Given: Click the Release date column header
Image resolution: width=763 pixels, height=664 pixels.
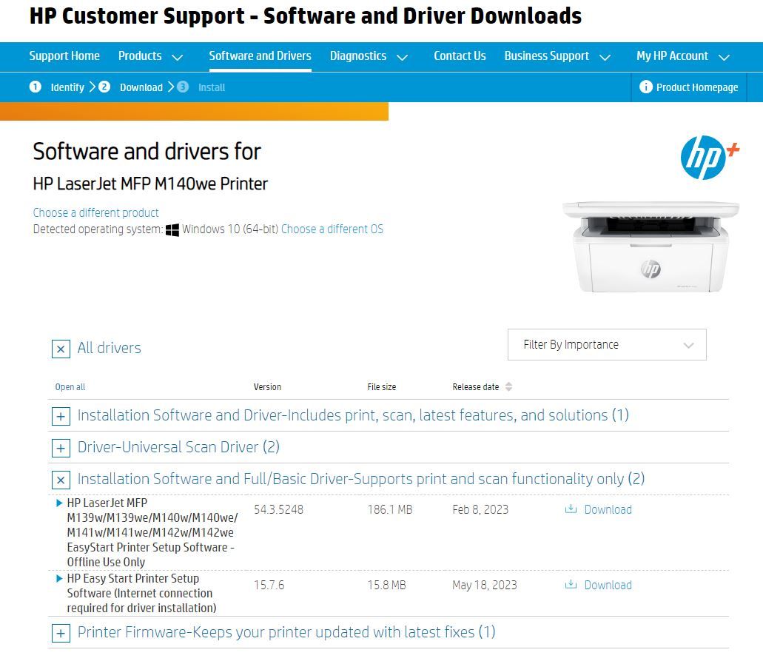Looking at the screenshot, I should [476, 386].
